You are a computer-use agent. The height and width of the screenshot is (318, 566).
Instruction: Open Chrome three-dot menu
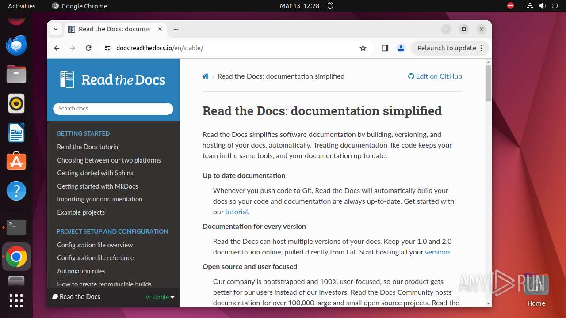(482, 48)
